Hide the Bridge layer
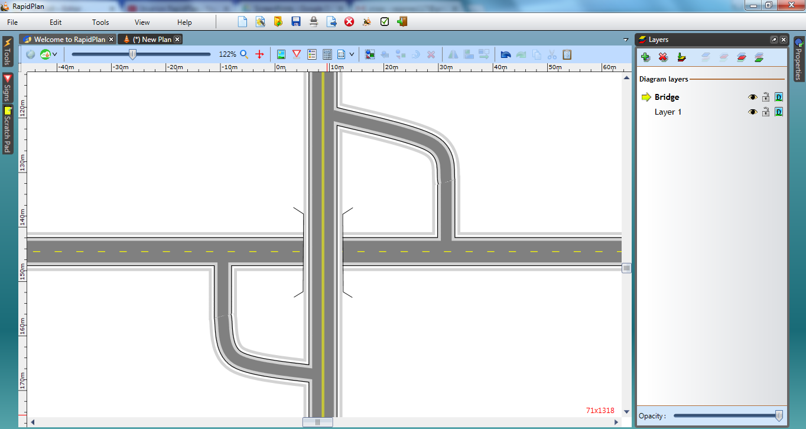The image size is (806, 429). click(753, 97)
